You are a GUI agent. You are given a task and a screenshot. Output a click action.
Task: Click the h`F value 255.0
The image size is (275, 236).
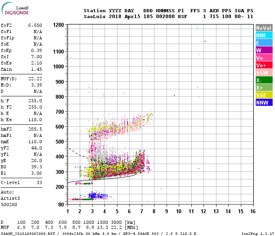35,101
